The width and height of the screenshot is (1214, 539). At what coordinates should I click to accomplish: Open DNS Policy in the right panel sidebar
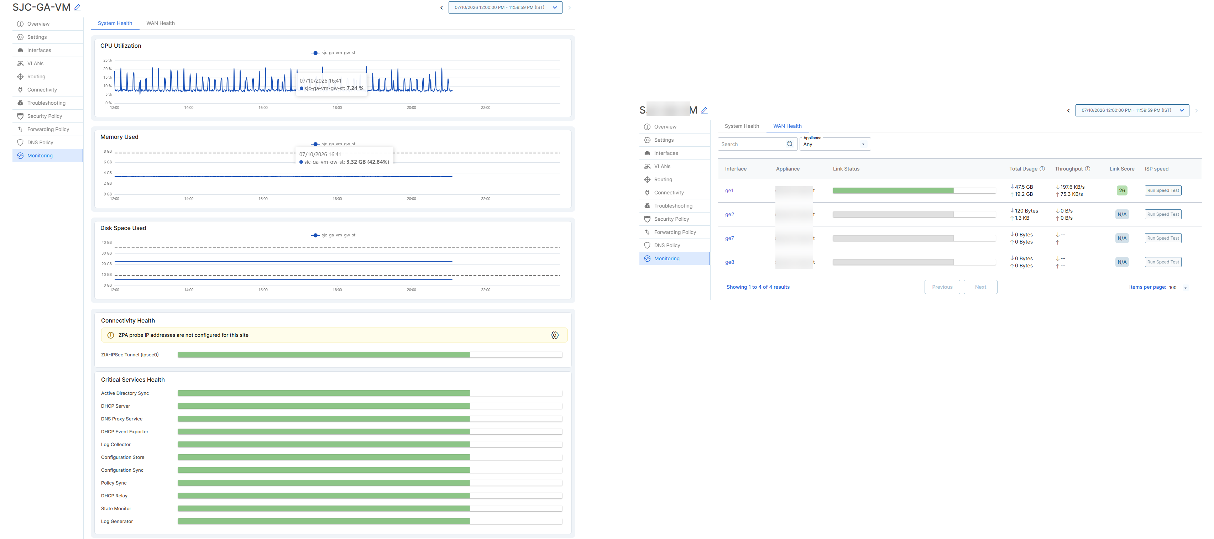click(674, 246)
